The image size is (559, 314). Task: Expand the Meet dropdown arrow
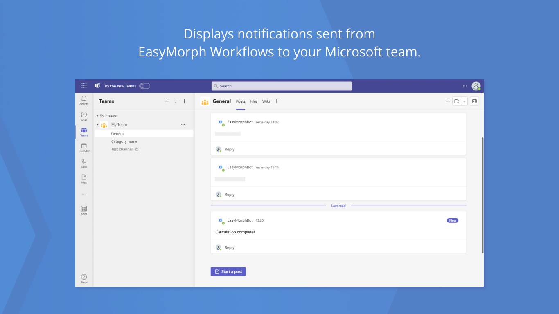(x=464, y=101)
